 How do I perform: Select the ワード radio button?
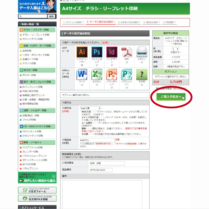[82, 85]
